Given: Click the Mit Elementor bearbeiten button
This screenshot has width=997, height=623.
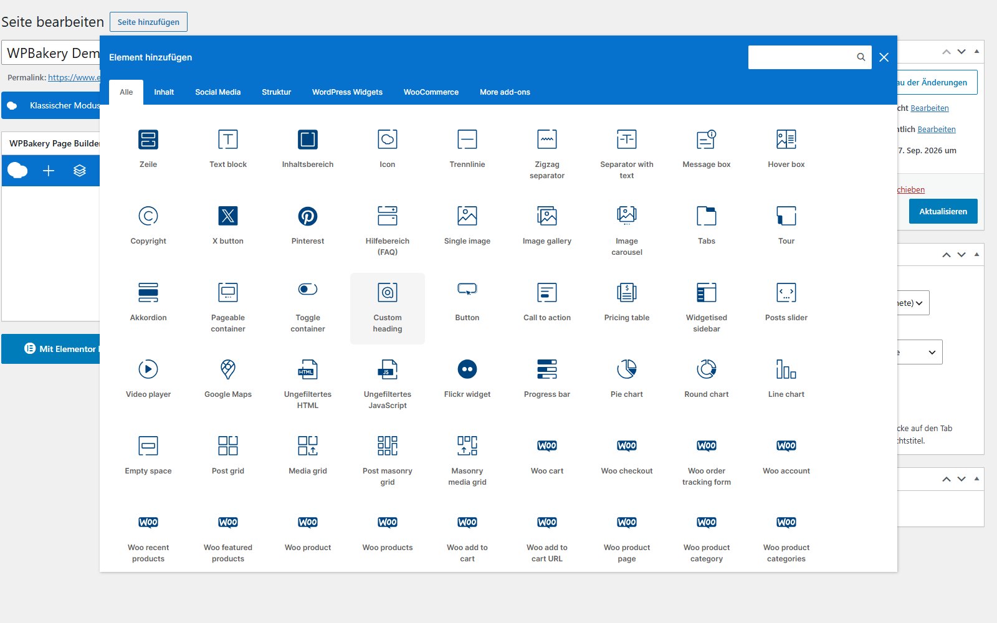Looking at the screenshot, I should click(51, 349).
